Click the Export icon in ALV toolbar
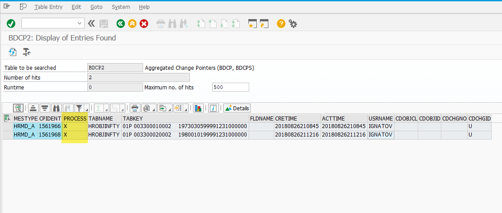502x213 pixels. click(x=163, y=108)
